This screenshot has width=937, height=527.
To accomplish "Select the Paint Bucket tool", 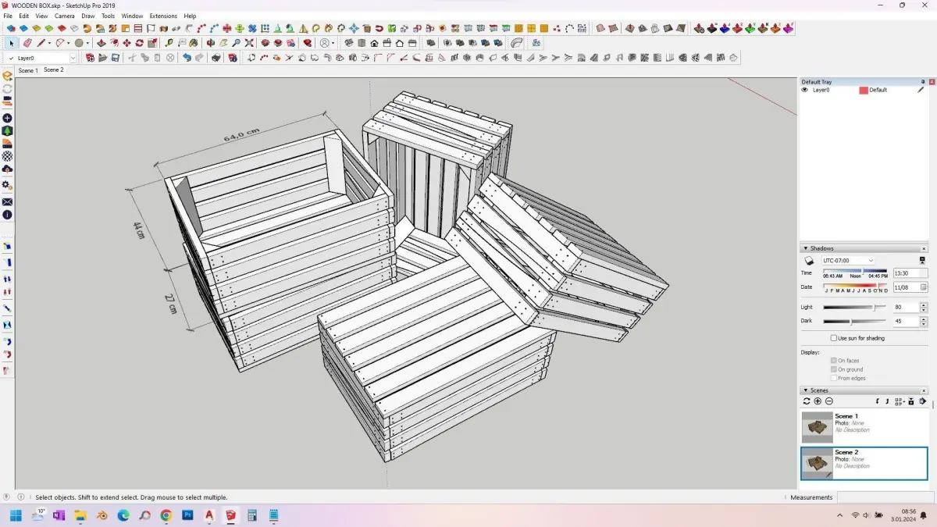I will tap(193, 43).
